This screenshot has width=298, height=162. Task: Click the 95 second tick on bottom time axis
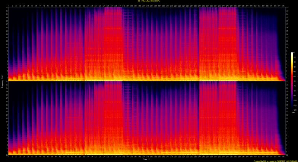point(83,156)
